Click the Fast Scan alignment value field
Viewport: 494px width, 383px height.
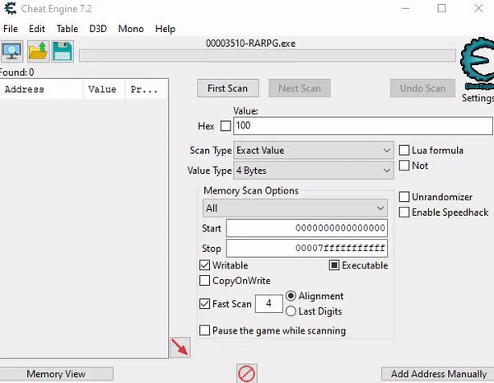pyautogui.click(x=268, y=304)
